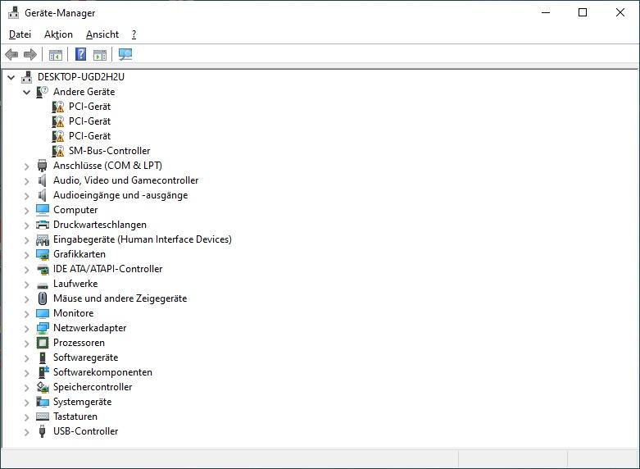Viewport: 640px width, 469px height.
Task: Click the IDE ATA/ATAPI-Controller icon
Action: (43, 269)
